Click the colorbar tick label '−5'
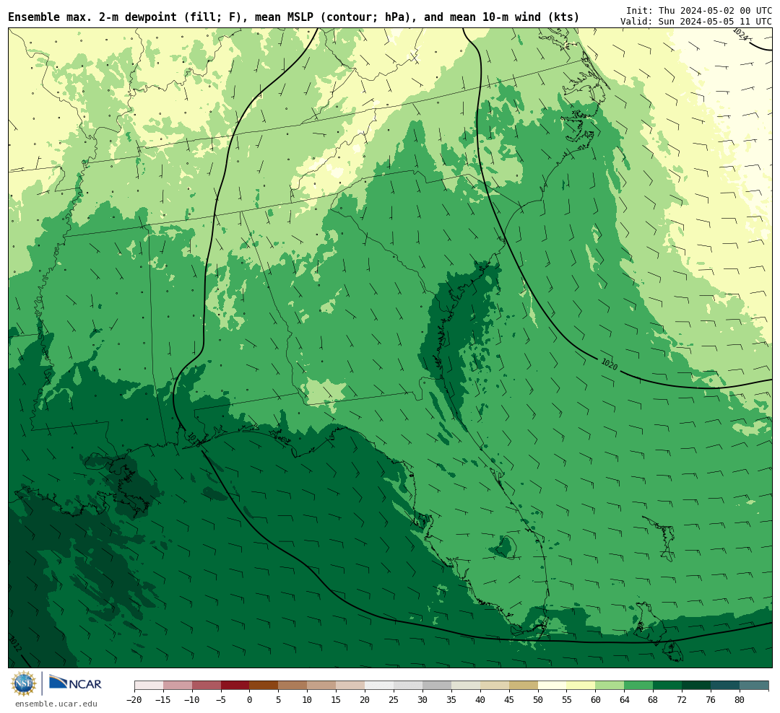Screen dimensions: 780x713 click(221, 700)
